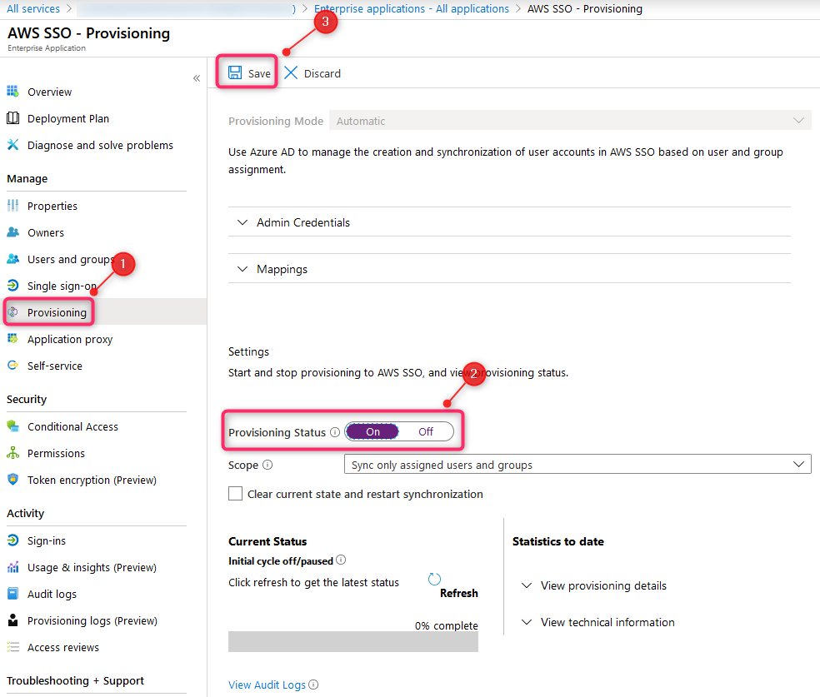Open Users and groups menu item

coord(70,259)
